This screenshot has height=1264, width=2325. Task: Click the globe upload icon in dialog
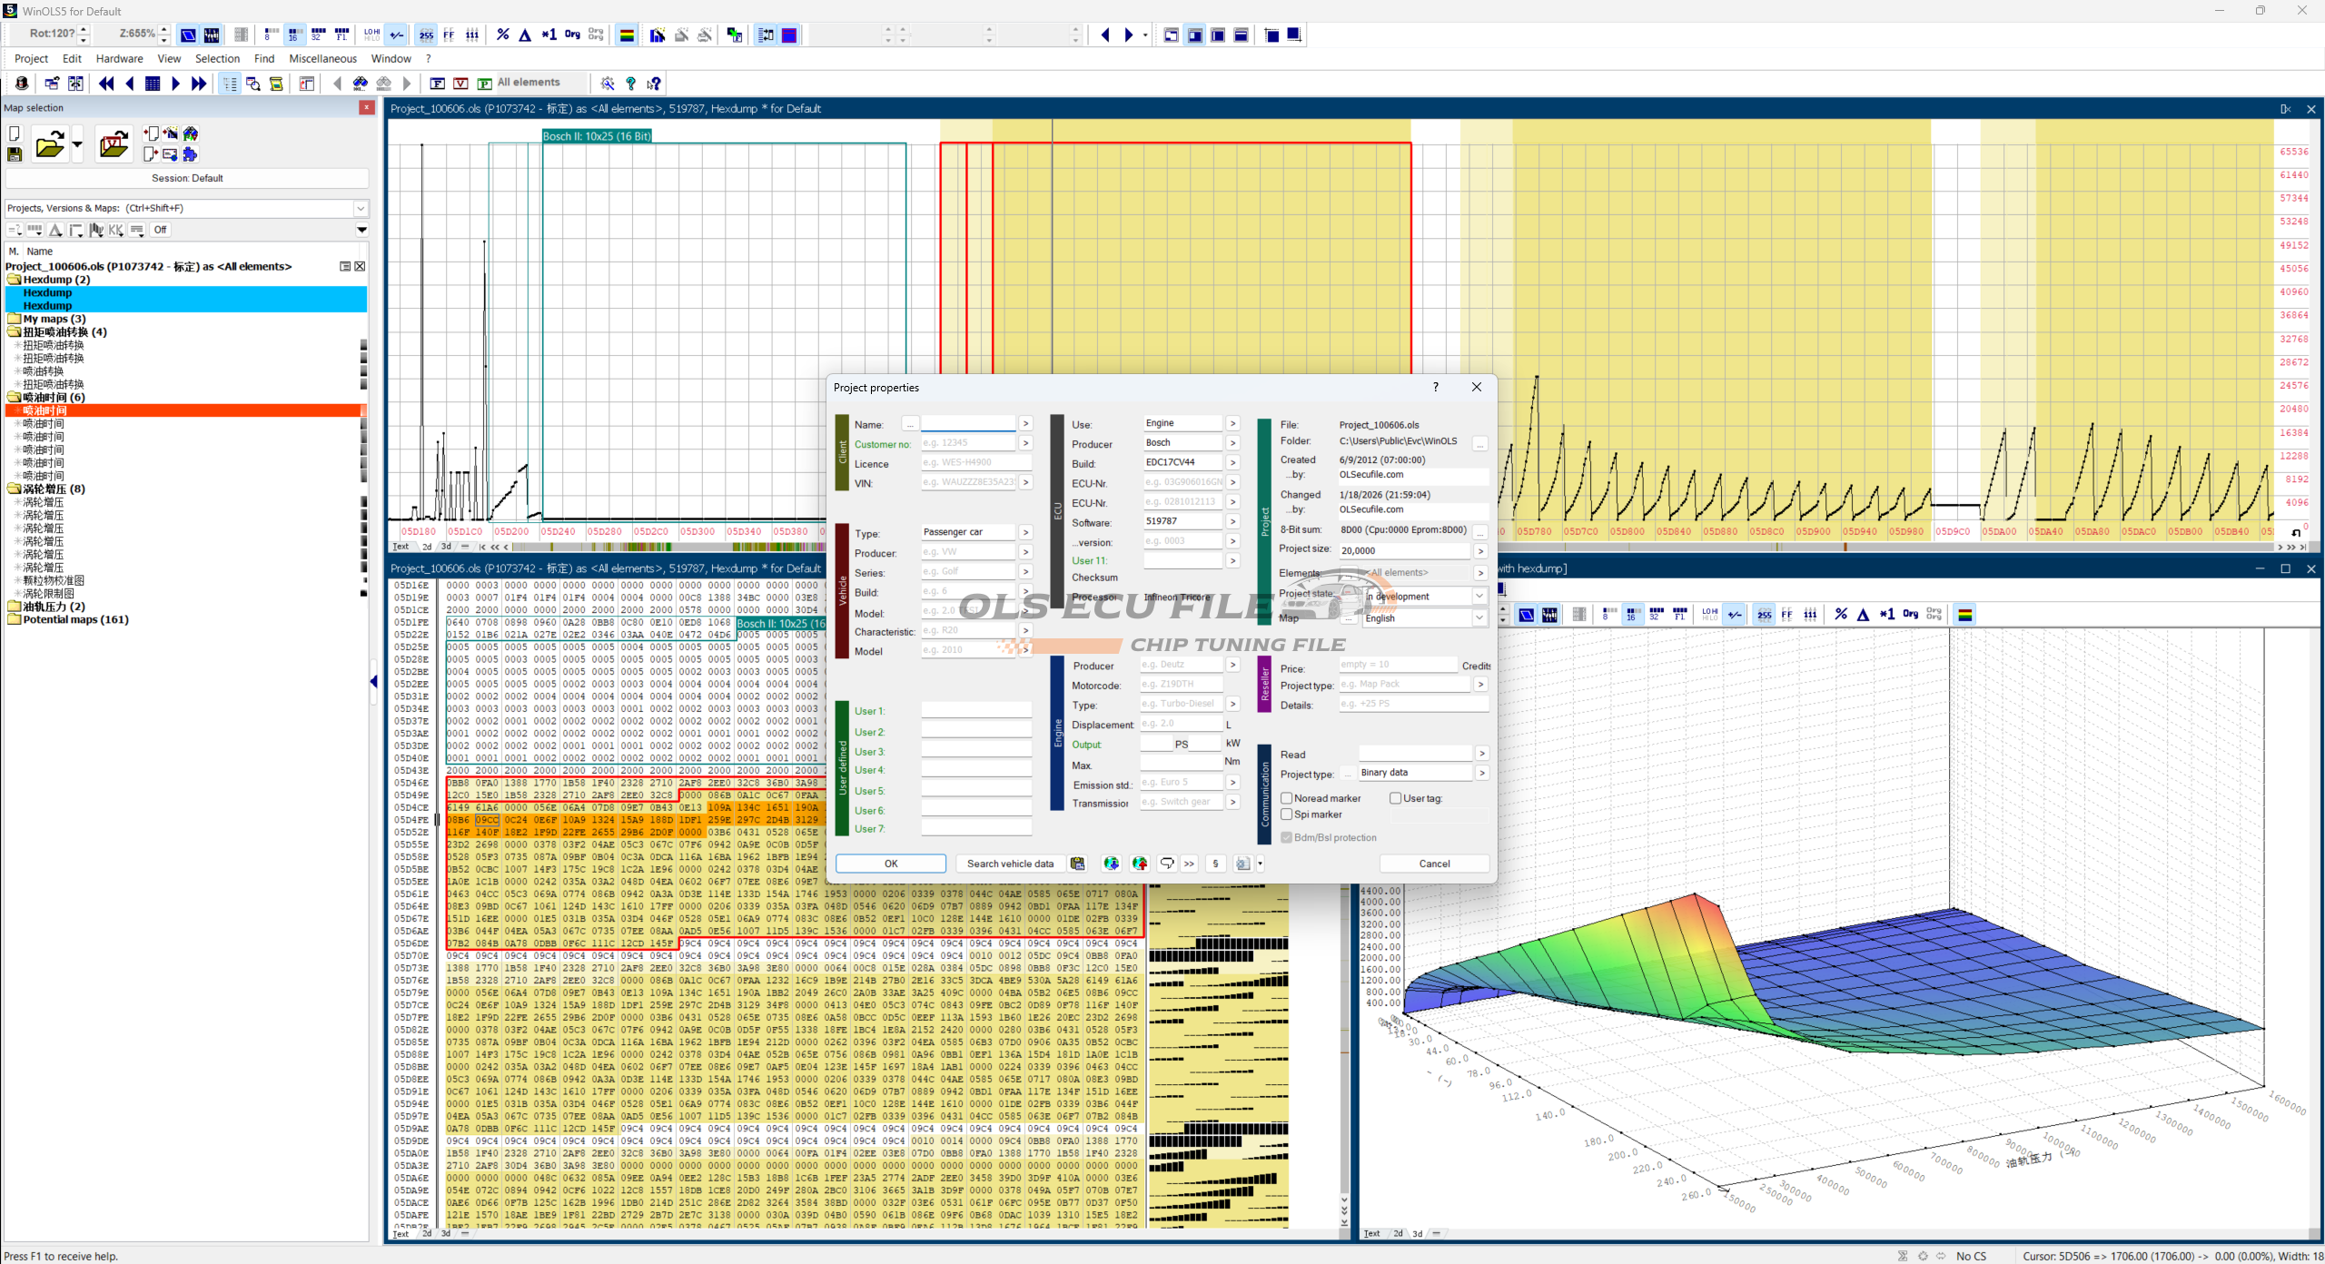[1140, 864]
